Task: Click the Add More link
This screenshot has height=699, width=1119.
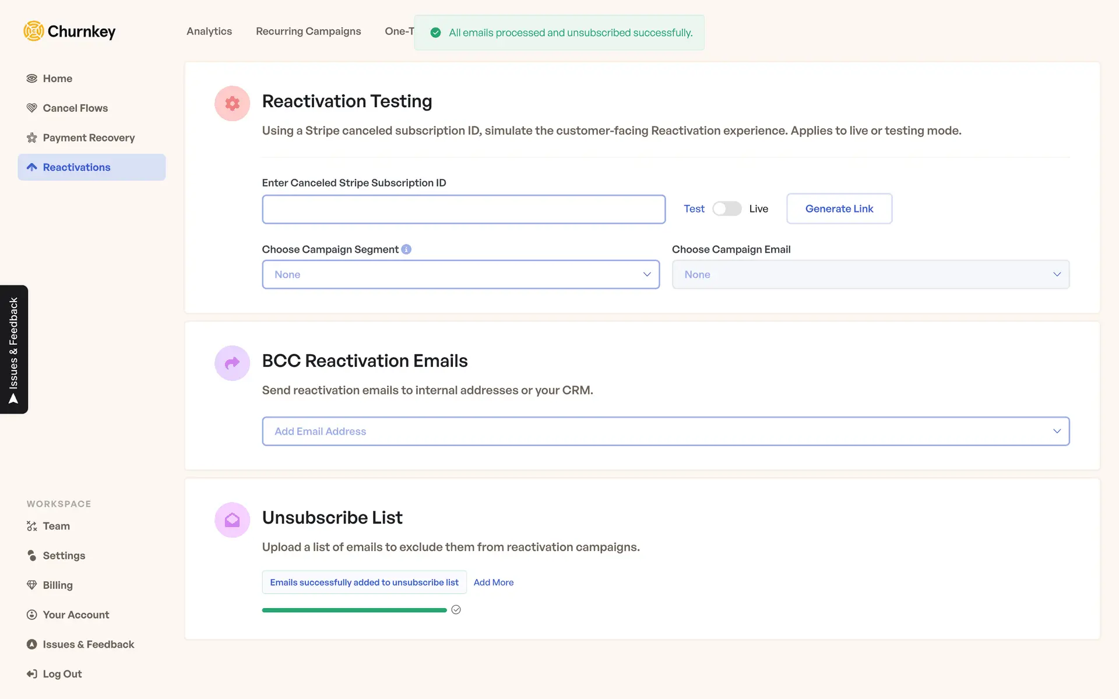Action: click(x=493, y=582)
